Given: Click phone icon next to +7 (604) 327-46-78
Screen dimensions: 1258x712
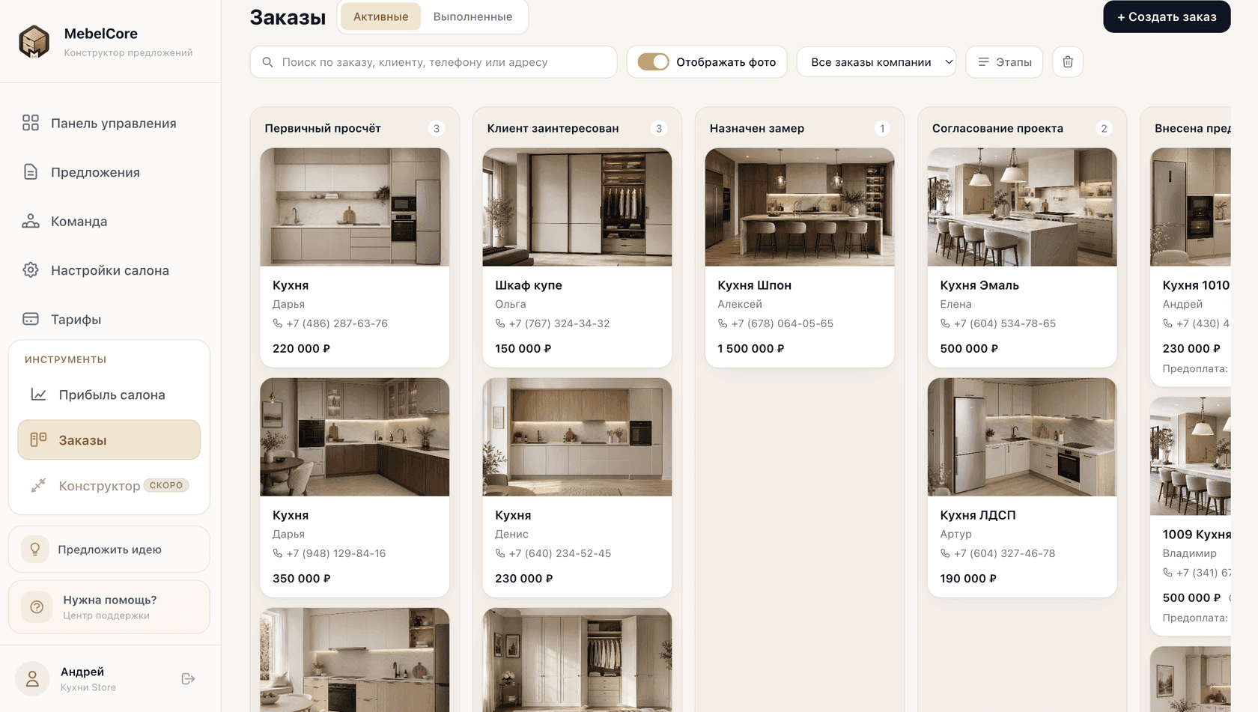Looking at the screenshot, I should click(945, 553).
